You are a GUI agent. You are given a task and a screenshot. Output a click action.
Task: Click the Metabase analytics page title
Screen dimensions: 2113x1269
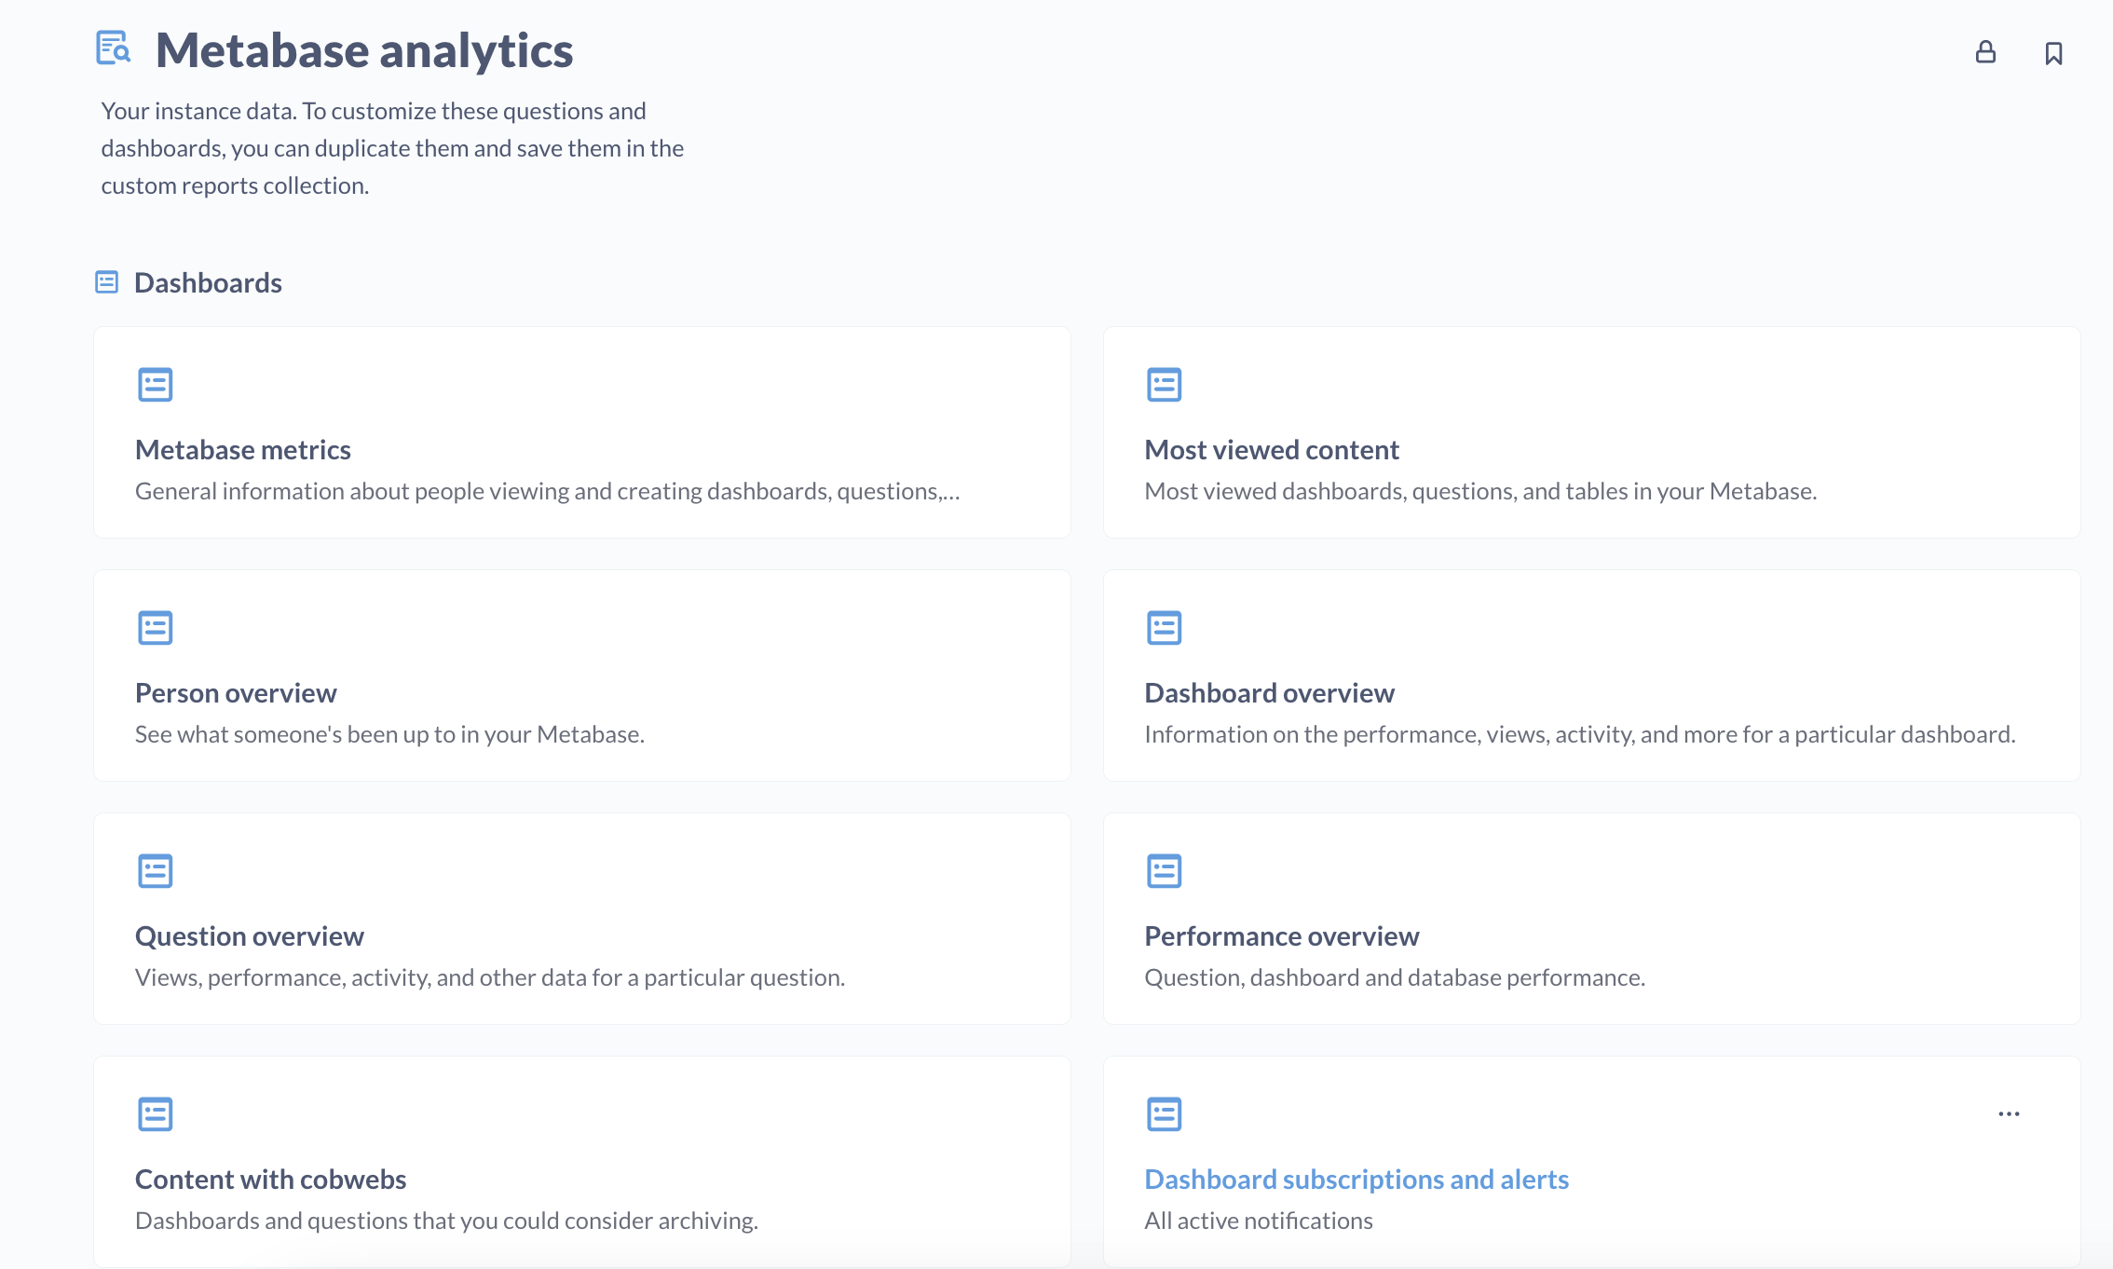[364, 50]
